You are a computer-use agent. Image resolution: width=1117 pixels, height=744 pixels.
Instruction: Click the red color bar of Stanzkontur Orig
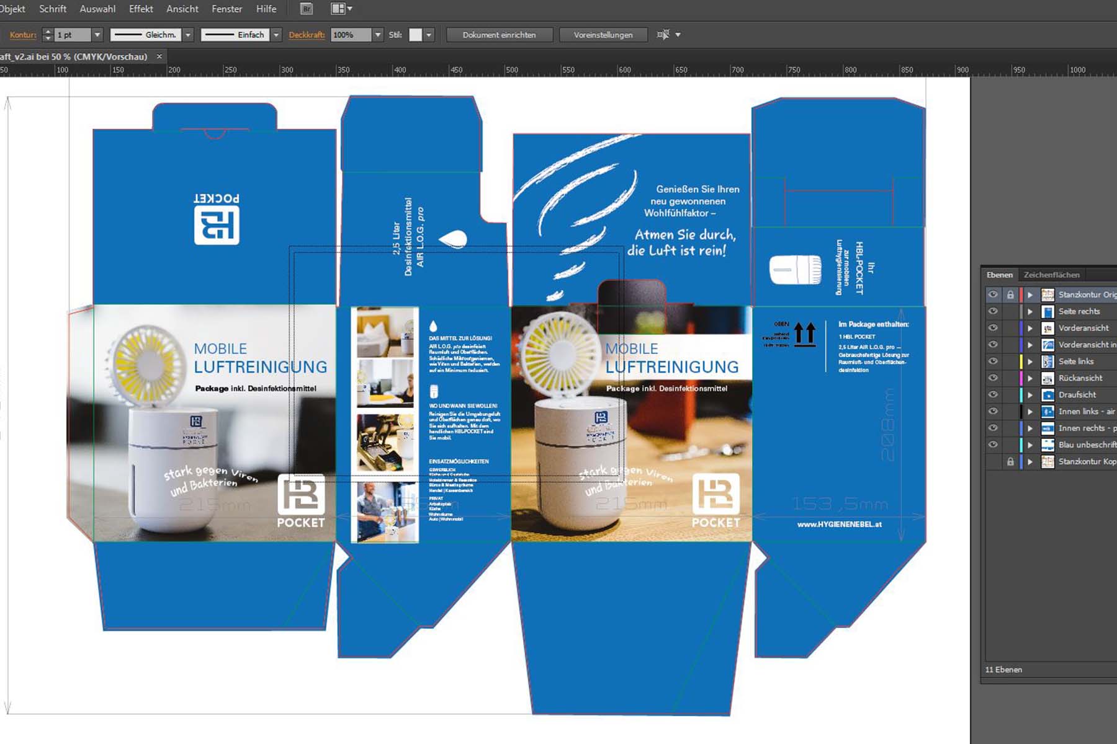(1021, 294)
